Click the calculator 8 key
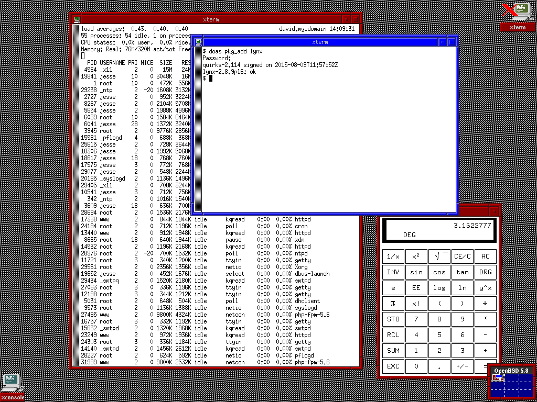This screenshot has width=537, height=402. coord(439,319)
